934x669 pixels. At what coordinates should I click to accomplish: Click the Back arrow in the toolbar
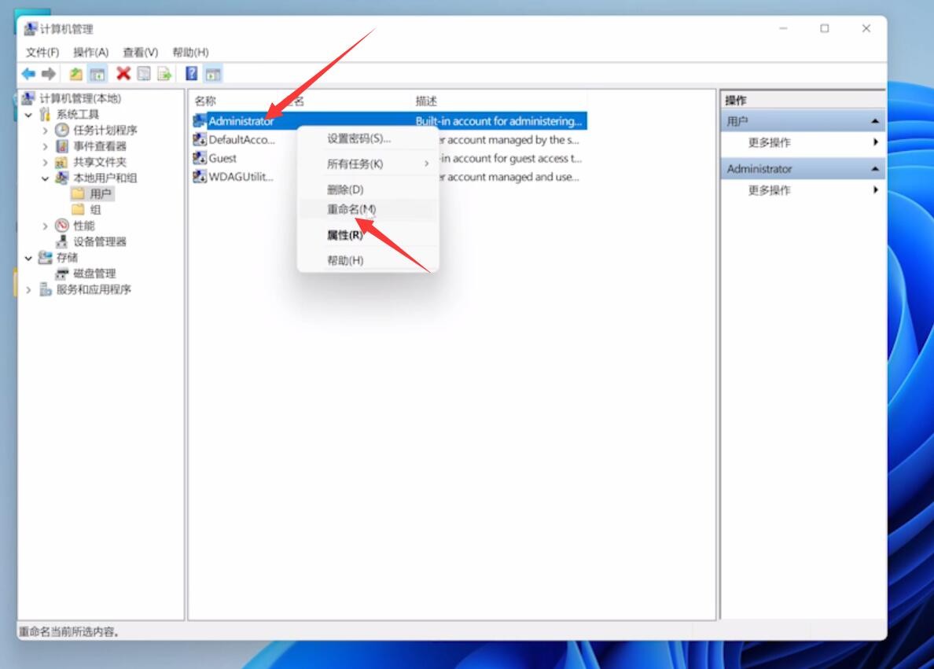pyautogui.click(x=28, y=74)
